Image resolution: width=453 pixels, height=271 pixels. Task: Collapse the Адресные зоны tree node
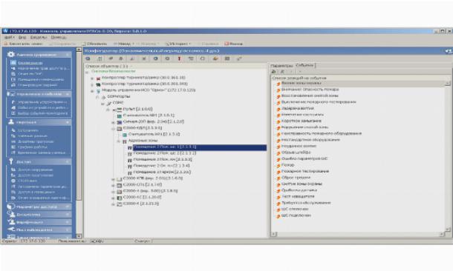tap(119, 141)
